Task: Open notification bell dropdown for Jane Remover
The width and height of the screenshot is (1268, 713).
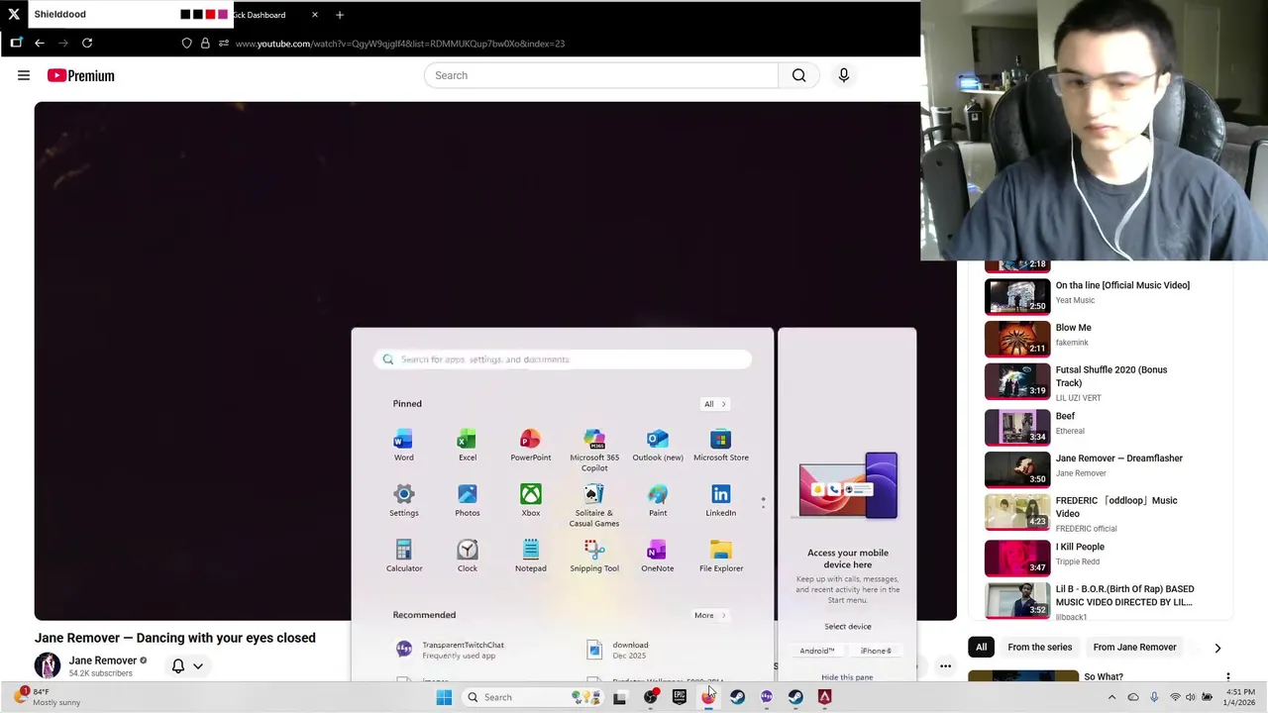Action: [x=187, y=666]
